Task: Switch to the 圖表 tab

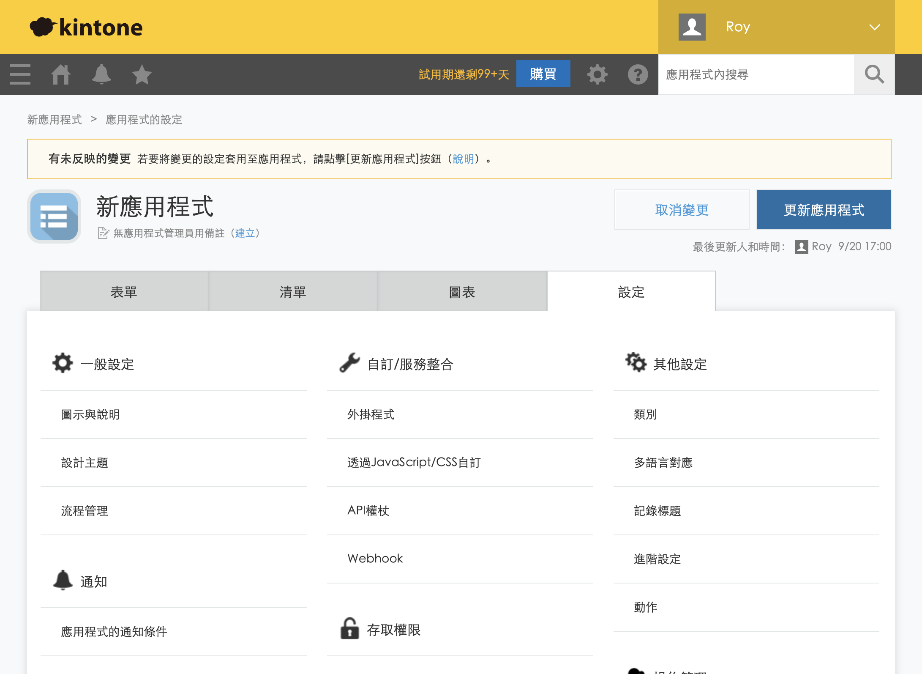Action: (x=462, y=292)
